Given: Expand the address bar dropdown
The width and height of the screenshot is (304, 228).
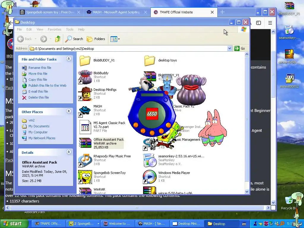Looking at the screenshot, I should [229, 48].
